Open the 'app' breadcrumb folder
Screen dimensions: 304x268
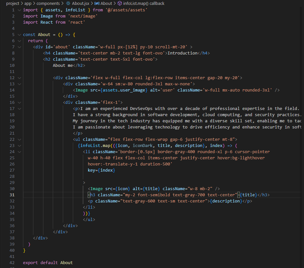click(28, 4)
